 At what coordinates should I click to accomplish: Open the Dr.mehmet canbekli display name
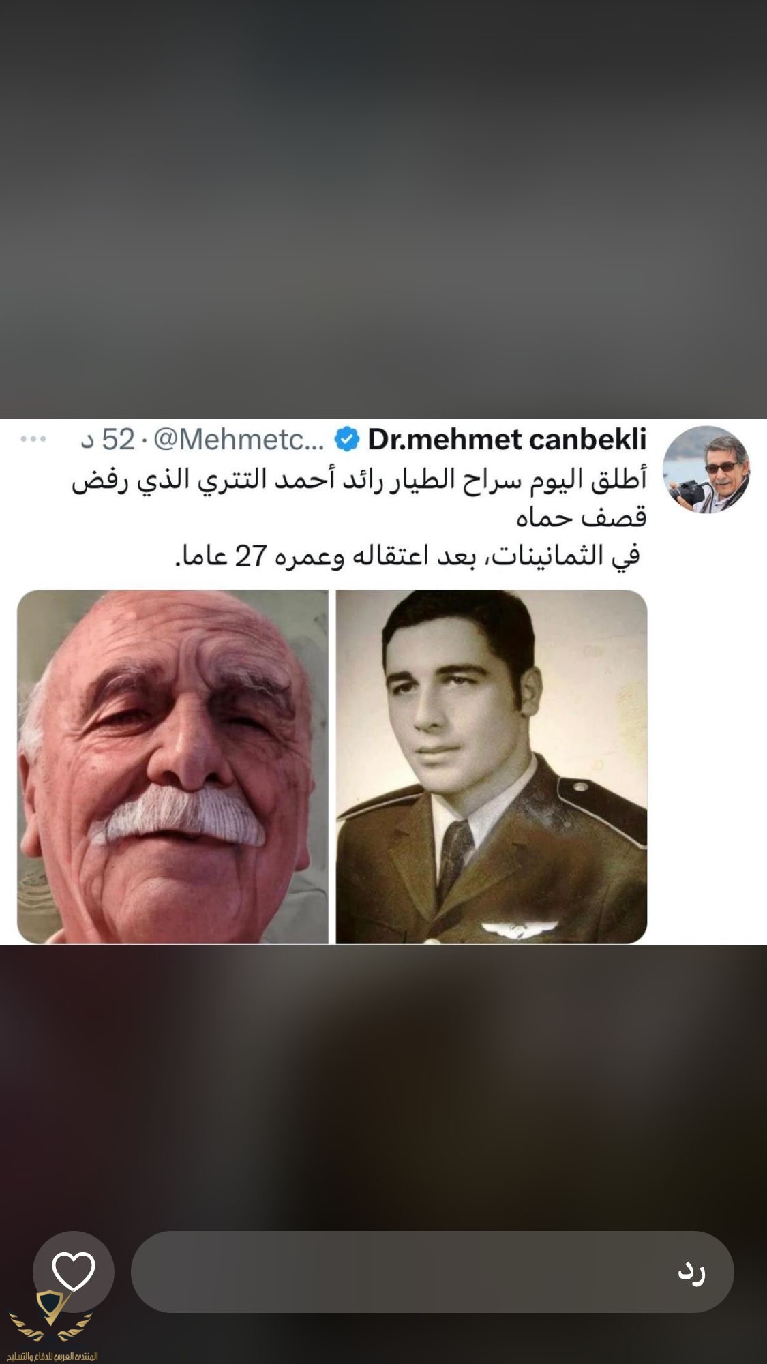tap(507, 440)
